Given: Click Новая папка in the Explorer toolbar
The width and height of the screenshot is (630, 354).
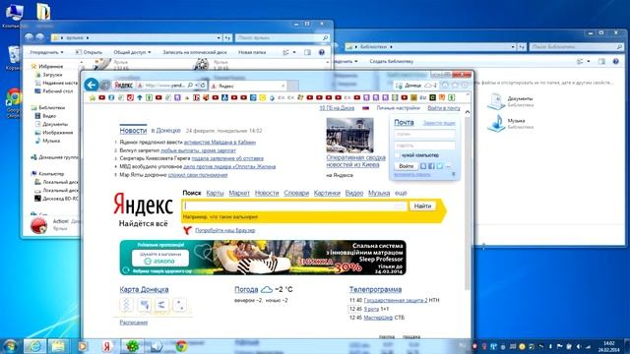Looking at the screenshot, I should (252, 52).
